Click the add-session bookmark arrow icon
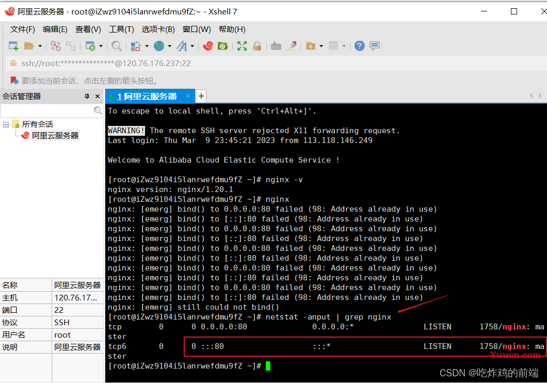Viewport: 547px width, 383px height. [14, 81]
